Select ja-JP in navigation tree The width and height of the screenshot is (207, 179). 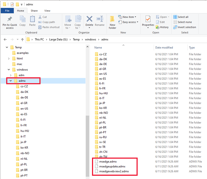21,142
